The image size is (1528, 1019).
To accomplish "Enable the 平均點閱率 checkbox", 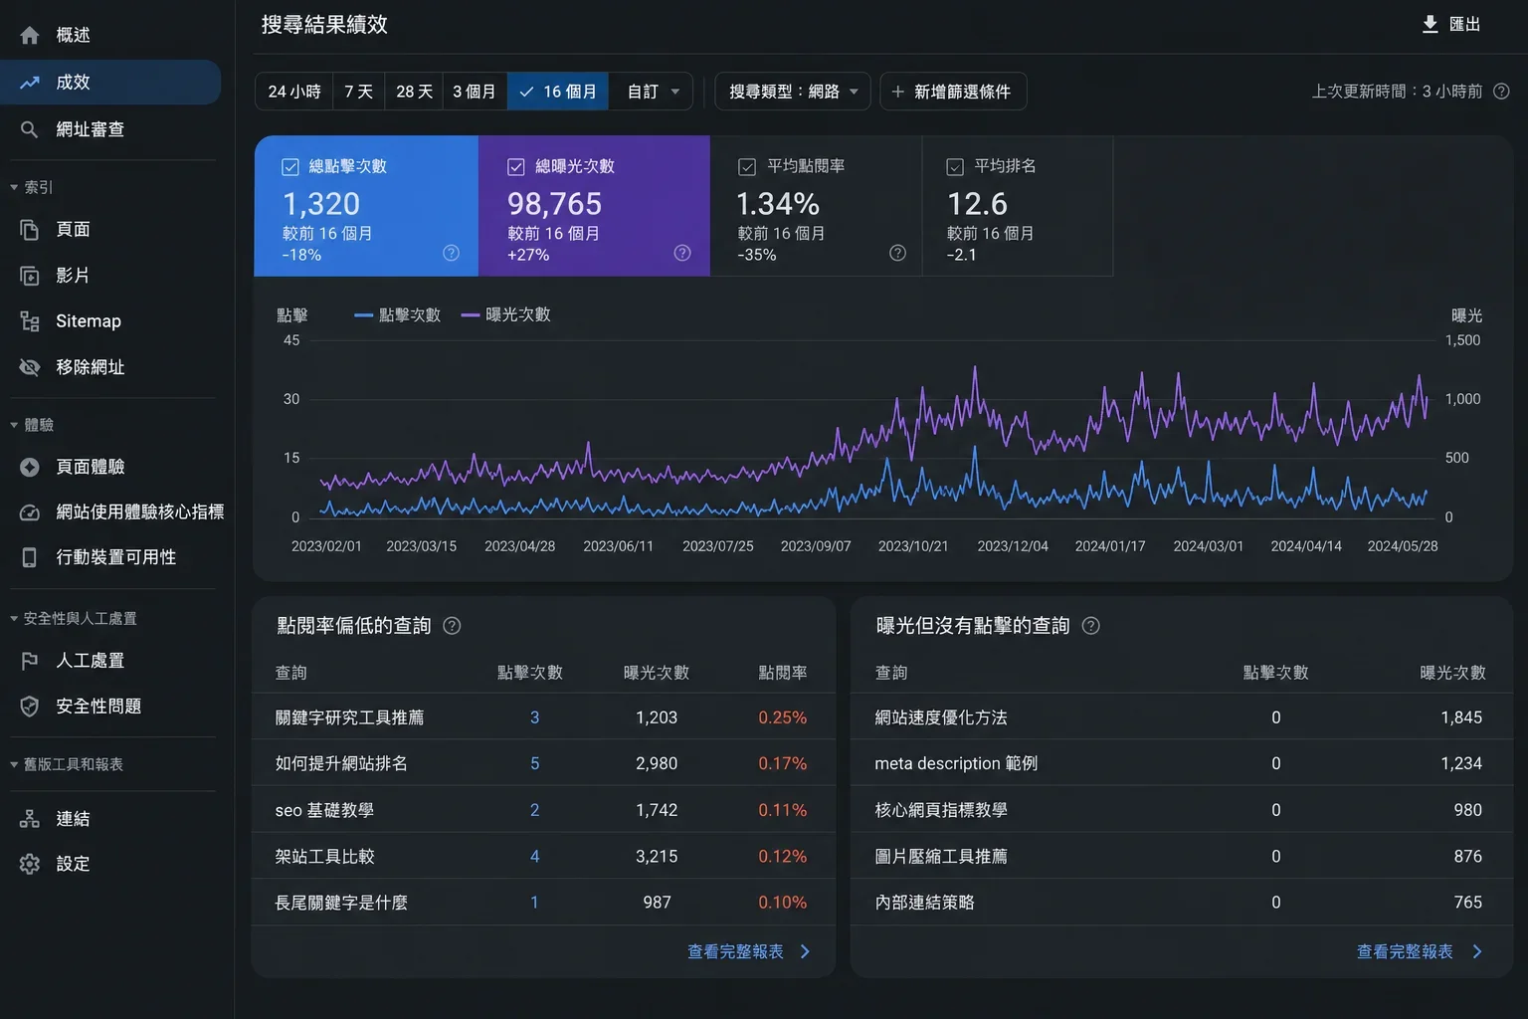I will point(747,167).
